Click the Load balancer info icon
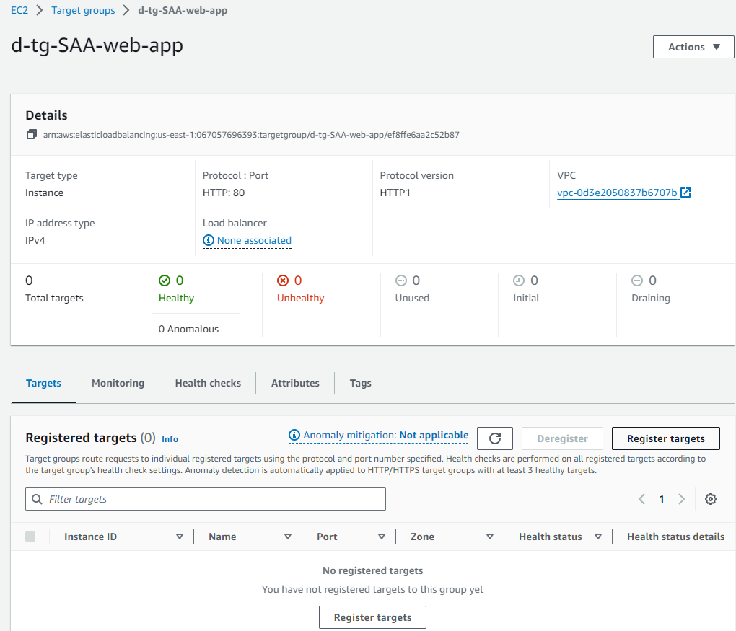 [209, 240]
